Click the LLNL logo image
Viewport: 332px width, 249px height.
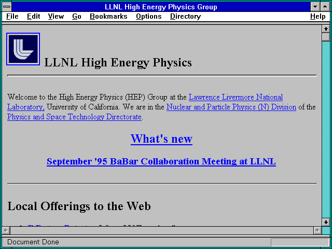coord(23,49)
